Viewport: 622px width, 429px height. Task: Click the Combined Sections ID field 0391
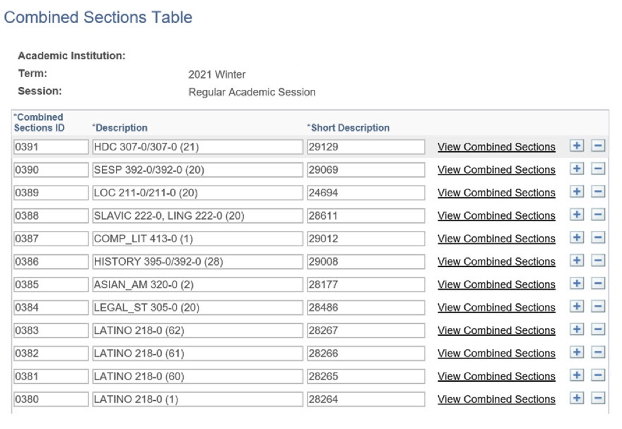(x=50, y=147)
